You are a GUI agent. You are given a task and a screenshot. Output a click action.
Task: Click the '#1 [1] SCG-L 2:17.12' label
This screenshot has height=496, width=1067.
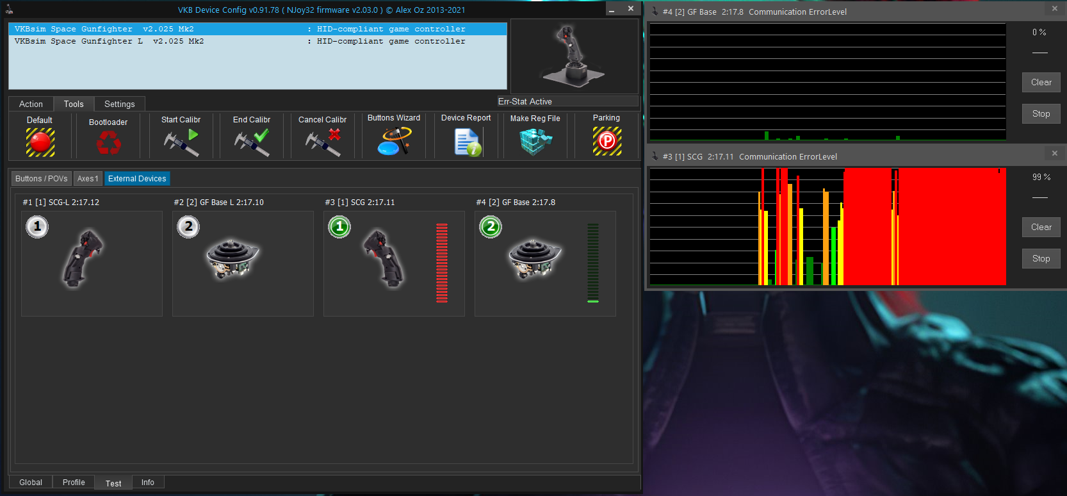[x=61, y=202]
